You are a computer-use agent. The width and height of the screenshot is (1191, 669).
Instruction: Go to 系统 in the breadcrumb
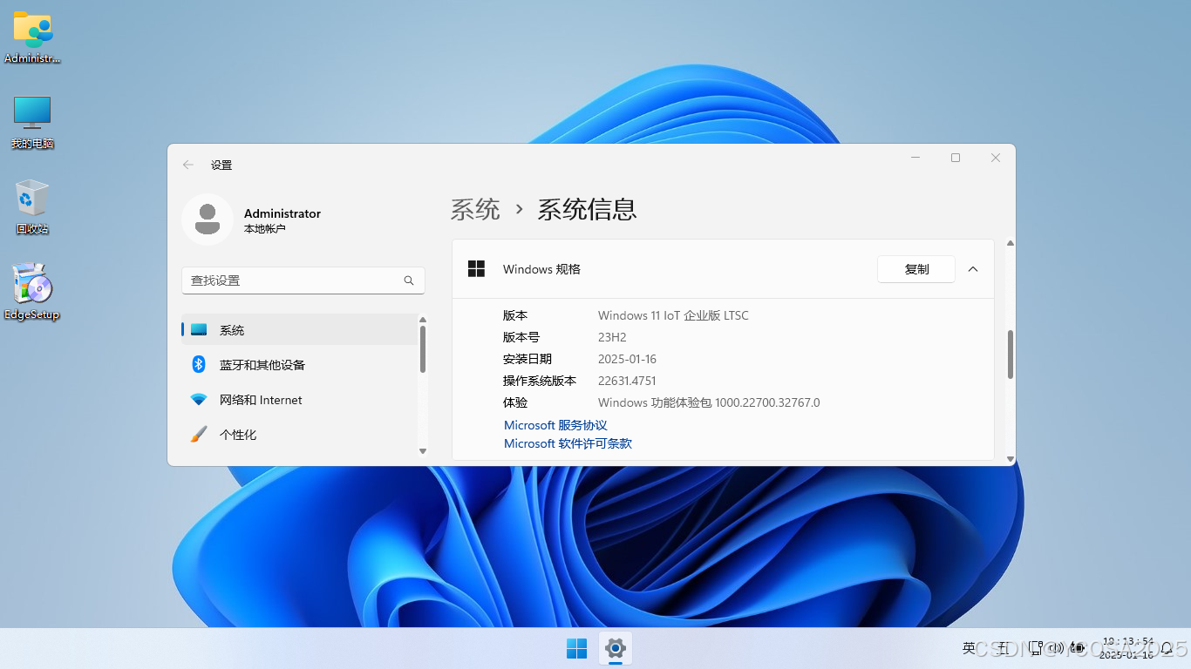(475, 209)
